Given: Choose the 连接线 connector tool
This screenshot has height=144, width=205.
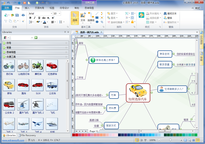Looking at the screenshot, I should pyautogui.click(x=91, y=17).
